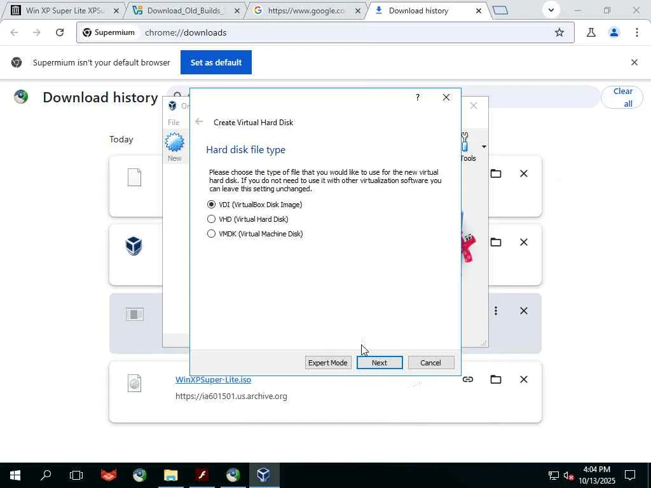The width and height of the screenshot is (651, 488).
Task: Click the muted volume tray icon
Action: pos(569,475)
